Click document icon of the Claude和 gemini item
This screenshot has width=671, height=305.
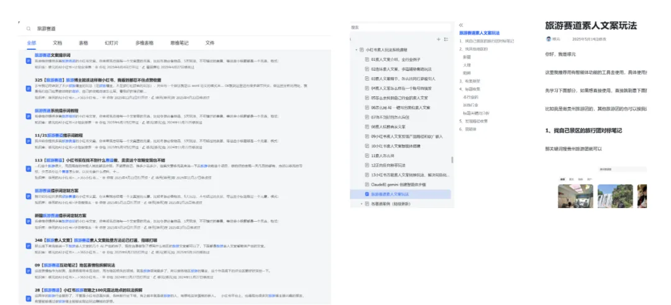(367, 184)
